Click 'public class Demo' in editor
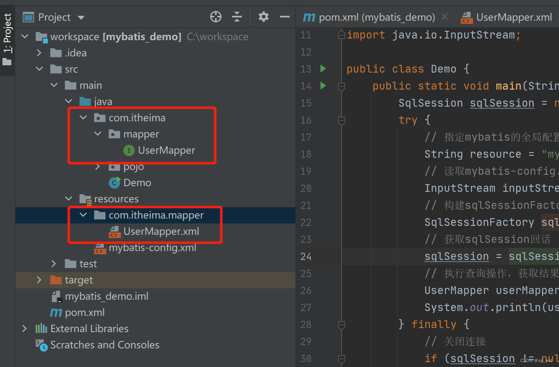 coord(401,69)
